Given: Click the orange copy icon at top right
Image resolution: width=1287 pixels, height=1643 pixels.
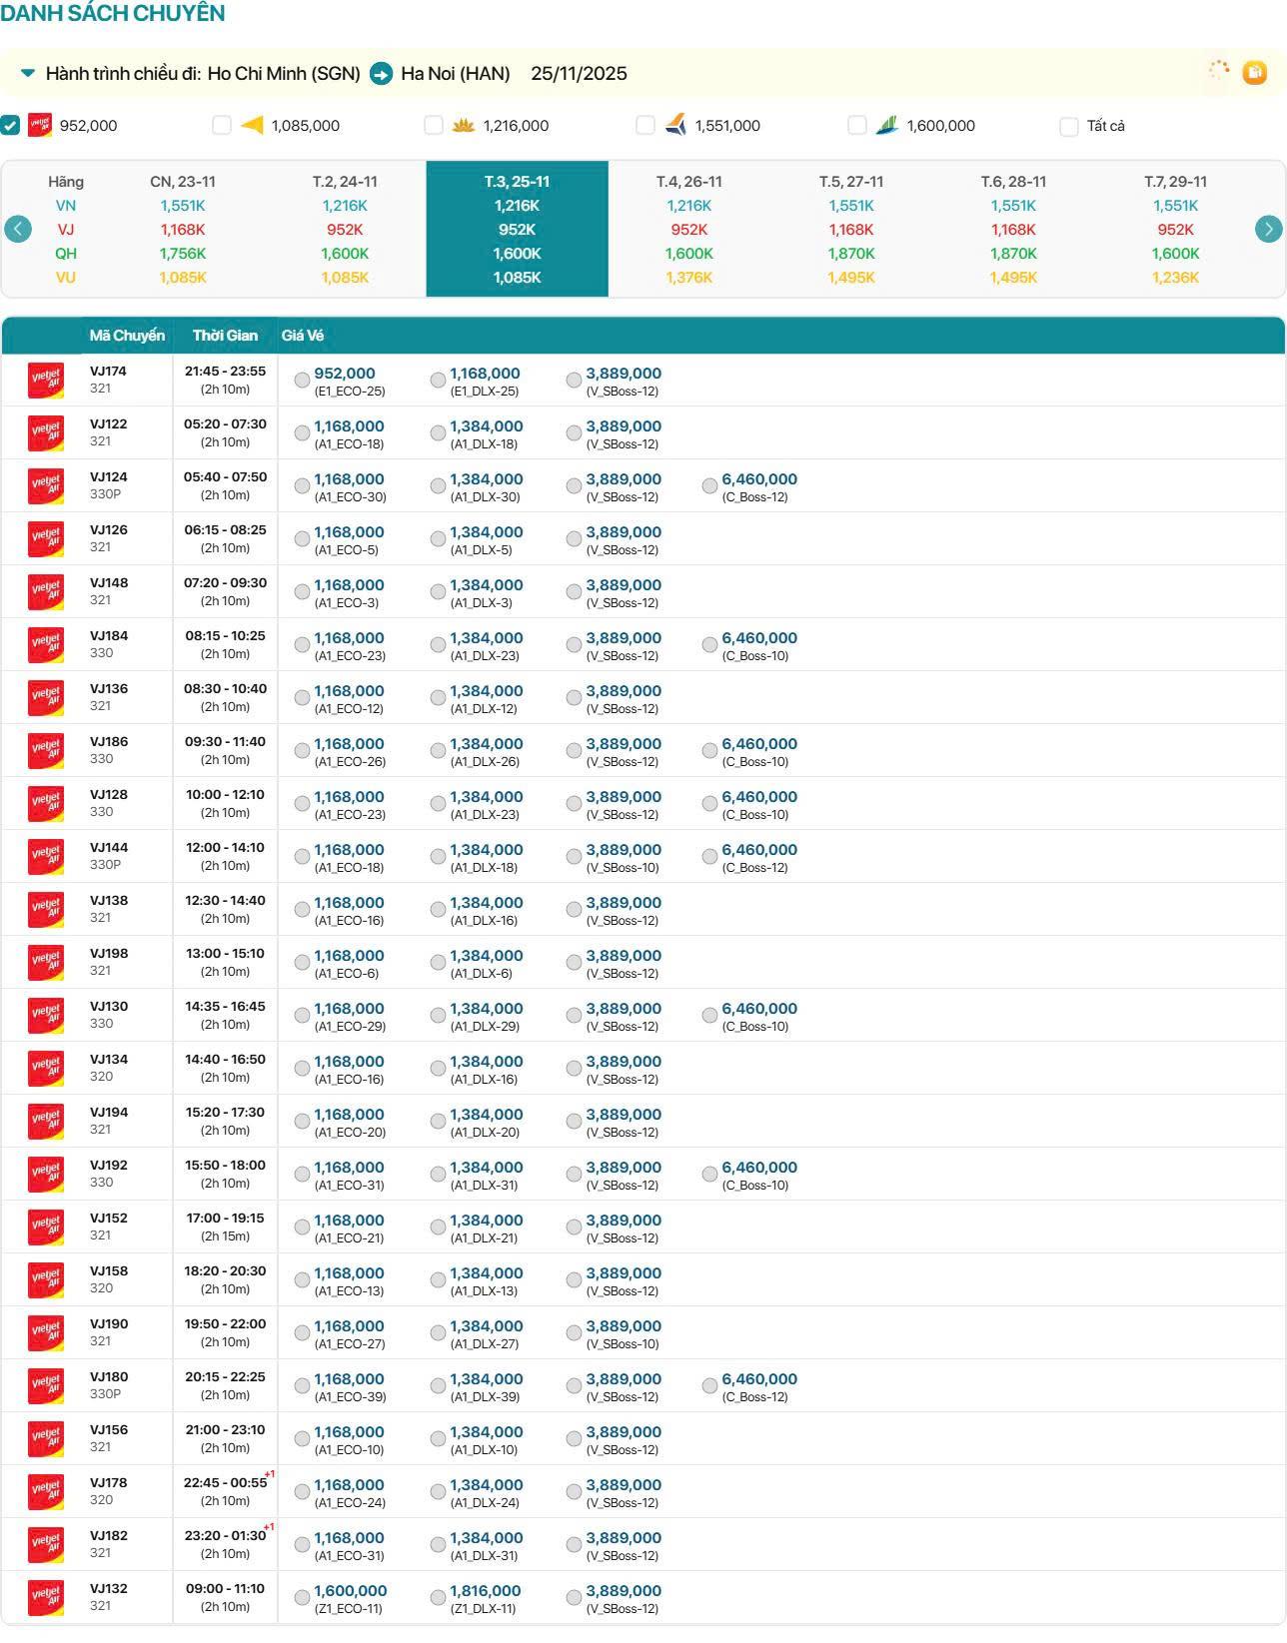Looking at the screenshot, I should coord(1254,72).
